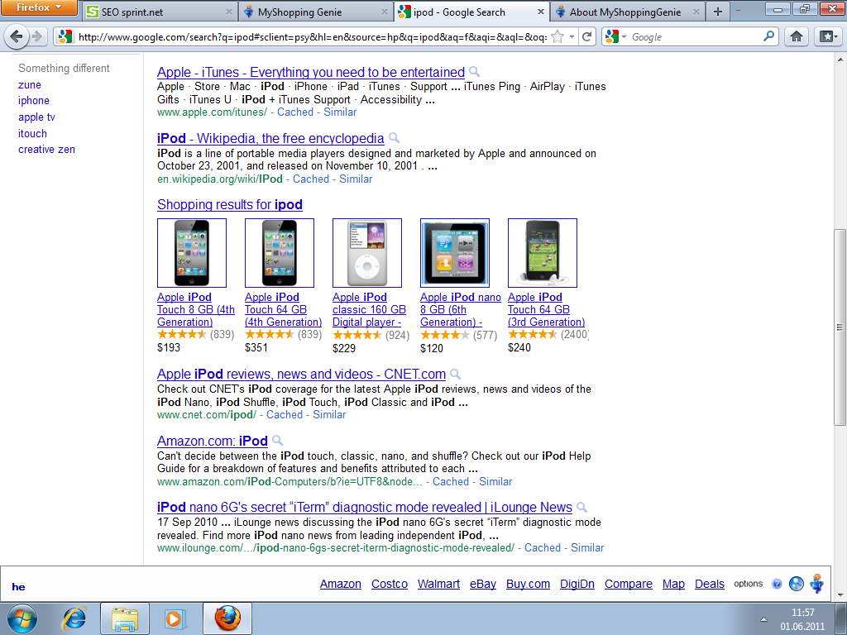Open options in the Genie bar
The image size is (847, 635).
748,584
